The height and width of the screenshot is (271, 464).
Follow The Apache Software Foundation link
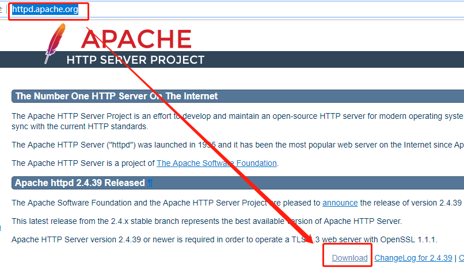pyautogui.click(x=216, y=163)
